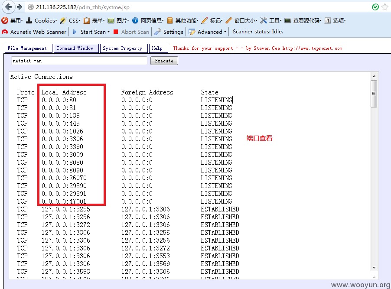Switch to File Management tab
Screen dimensions: 391x289
(x=29, y=49)
